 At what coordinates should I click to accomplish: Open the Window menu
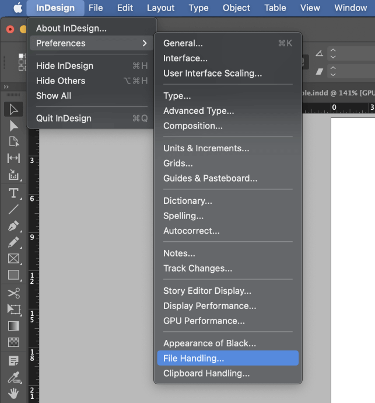(x=351, y=8)
